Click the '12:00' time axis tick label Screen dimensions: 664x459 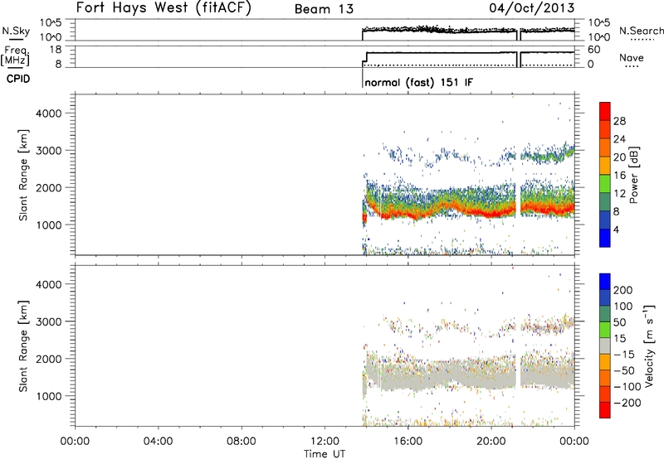[325, 442]
